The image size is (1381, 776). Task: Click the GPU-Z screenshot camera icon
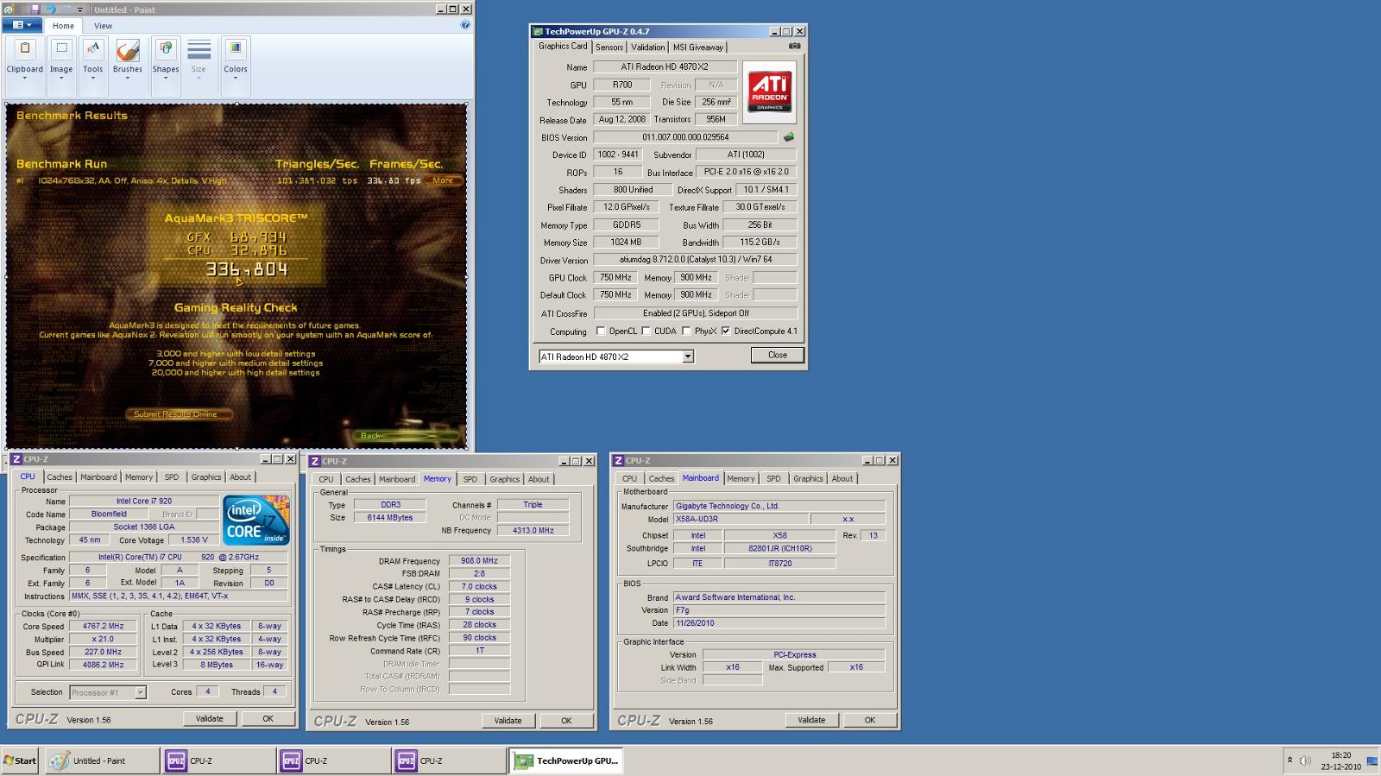coord(795,46)
